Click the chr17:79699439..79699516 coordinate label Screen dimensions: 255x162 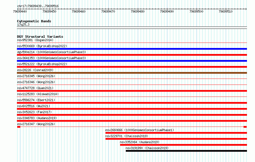point(38,6)
